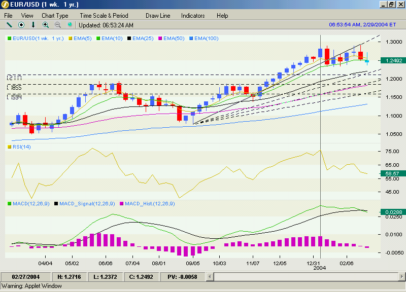
Task: Click the EUR/USD legend color square
Action: pyautogui.click(x=10, y=39)
